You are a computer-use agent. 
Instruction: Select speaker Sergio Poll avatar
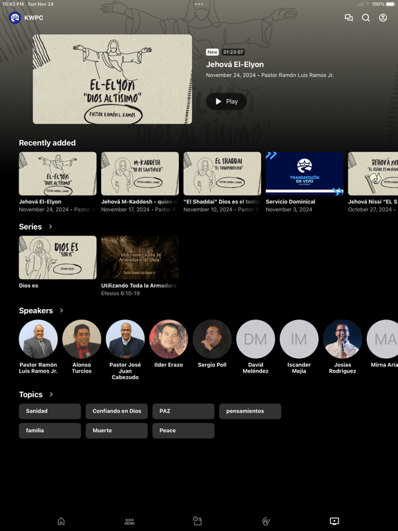(212, 339)
